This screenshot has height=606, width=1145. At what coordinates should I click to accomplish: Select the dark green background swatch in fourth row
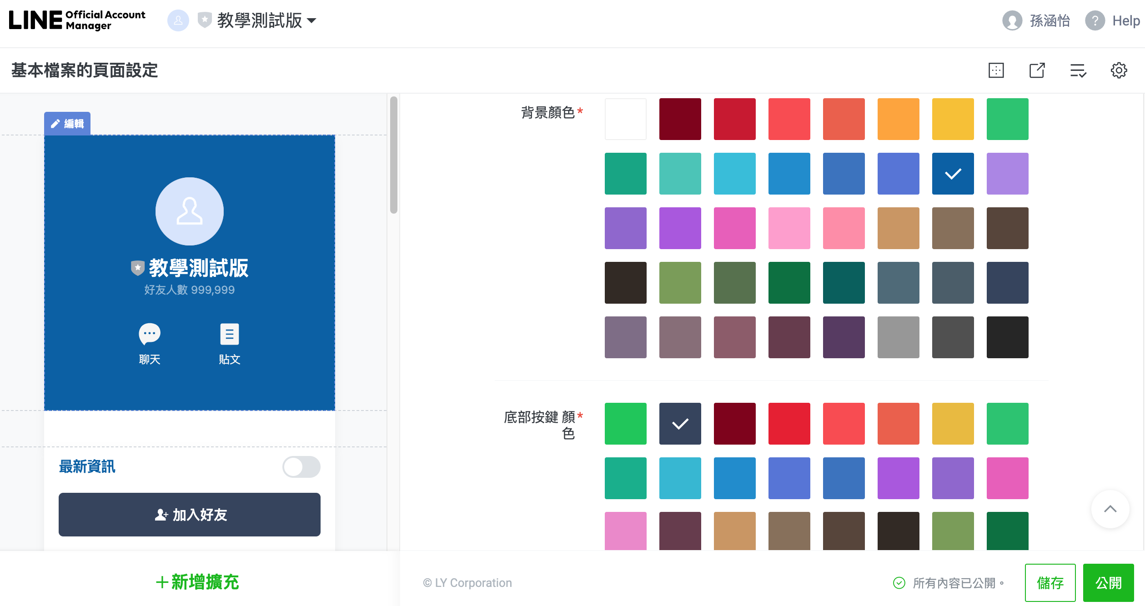[789, 283]
